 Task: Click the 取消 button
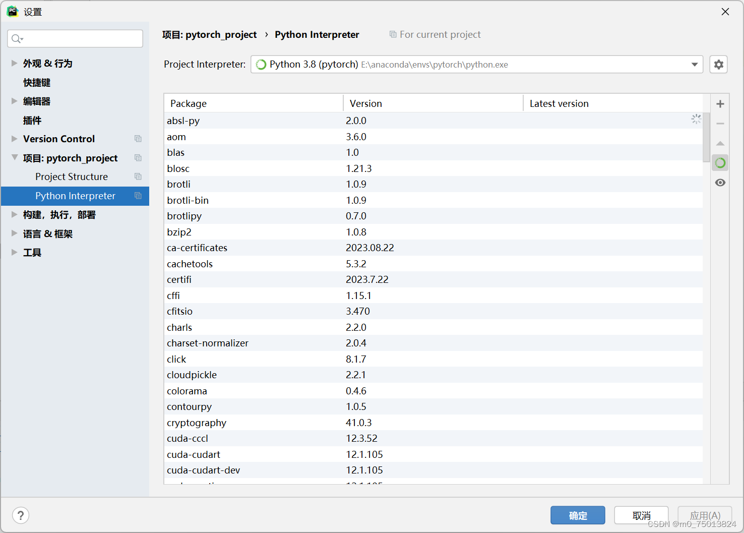[x=641, y=515]
